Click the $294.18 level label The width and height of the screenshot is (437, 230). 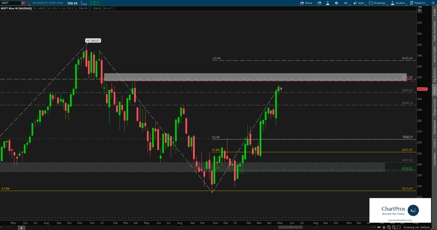[x=407, y=103]
